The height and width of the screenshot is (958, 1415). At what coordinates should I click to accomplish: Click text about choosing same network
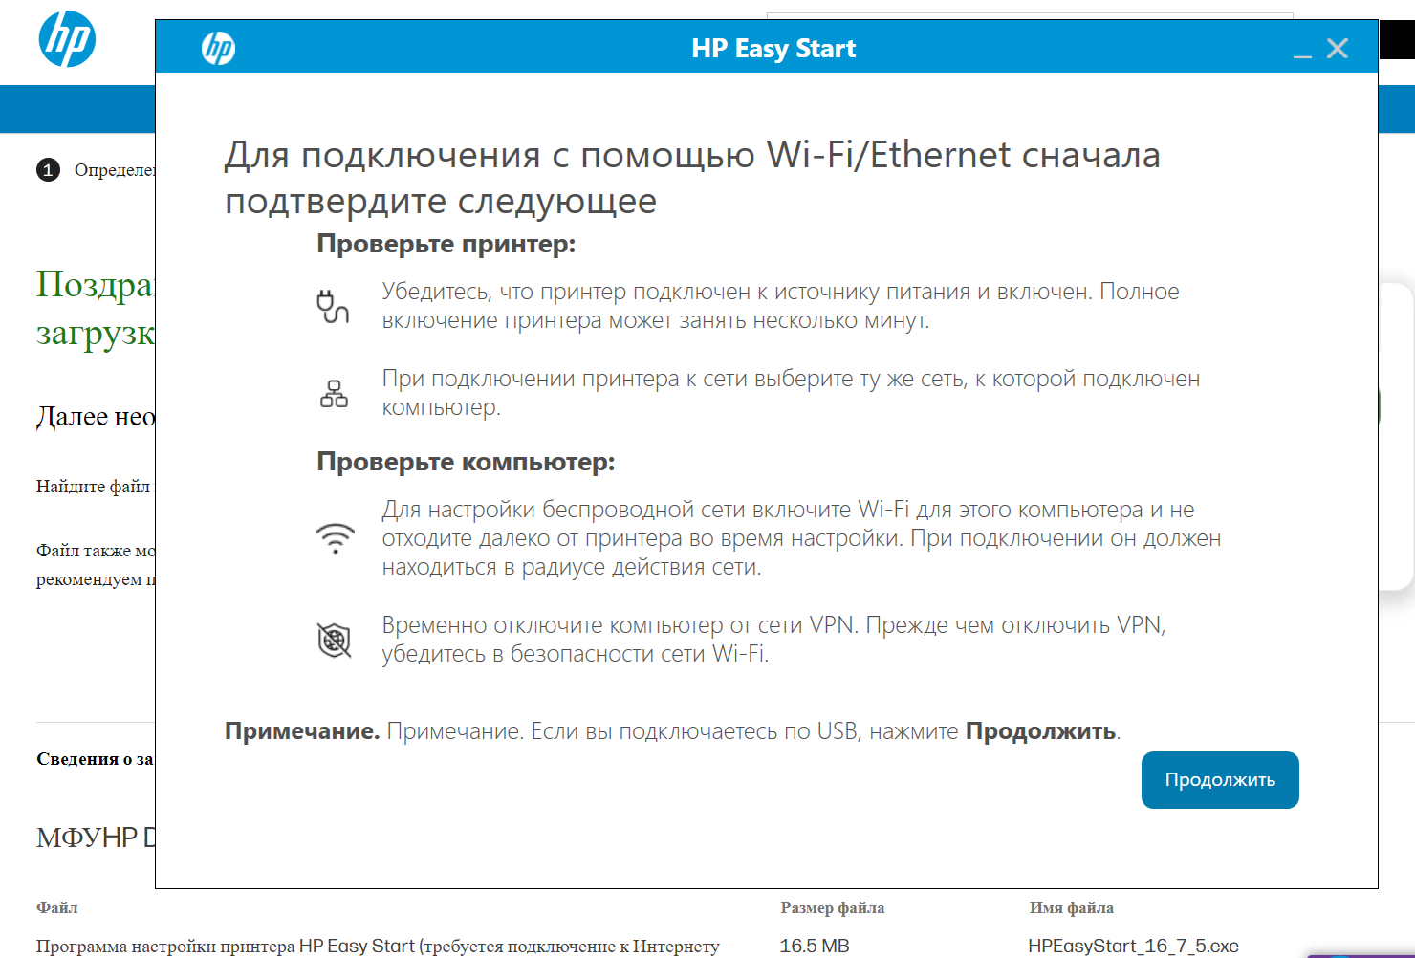(791, 393)
